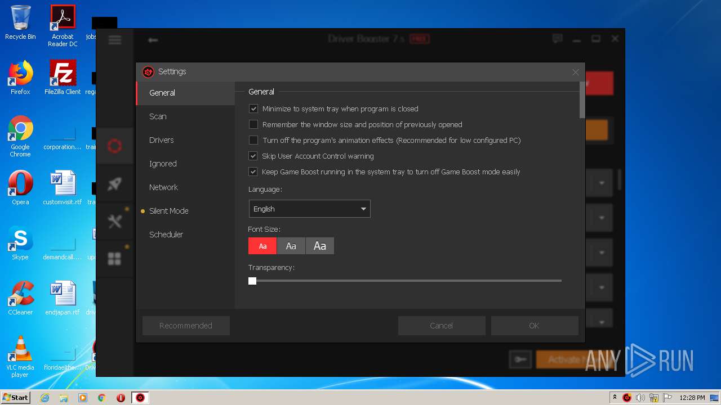Toggle Skip User Account Control warning

(x=253, y=156)
